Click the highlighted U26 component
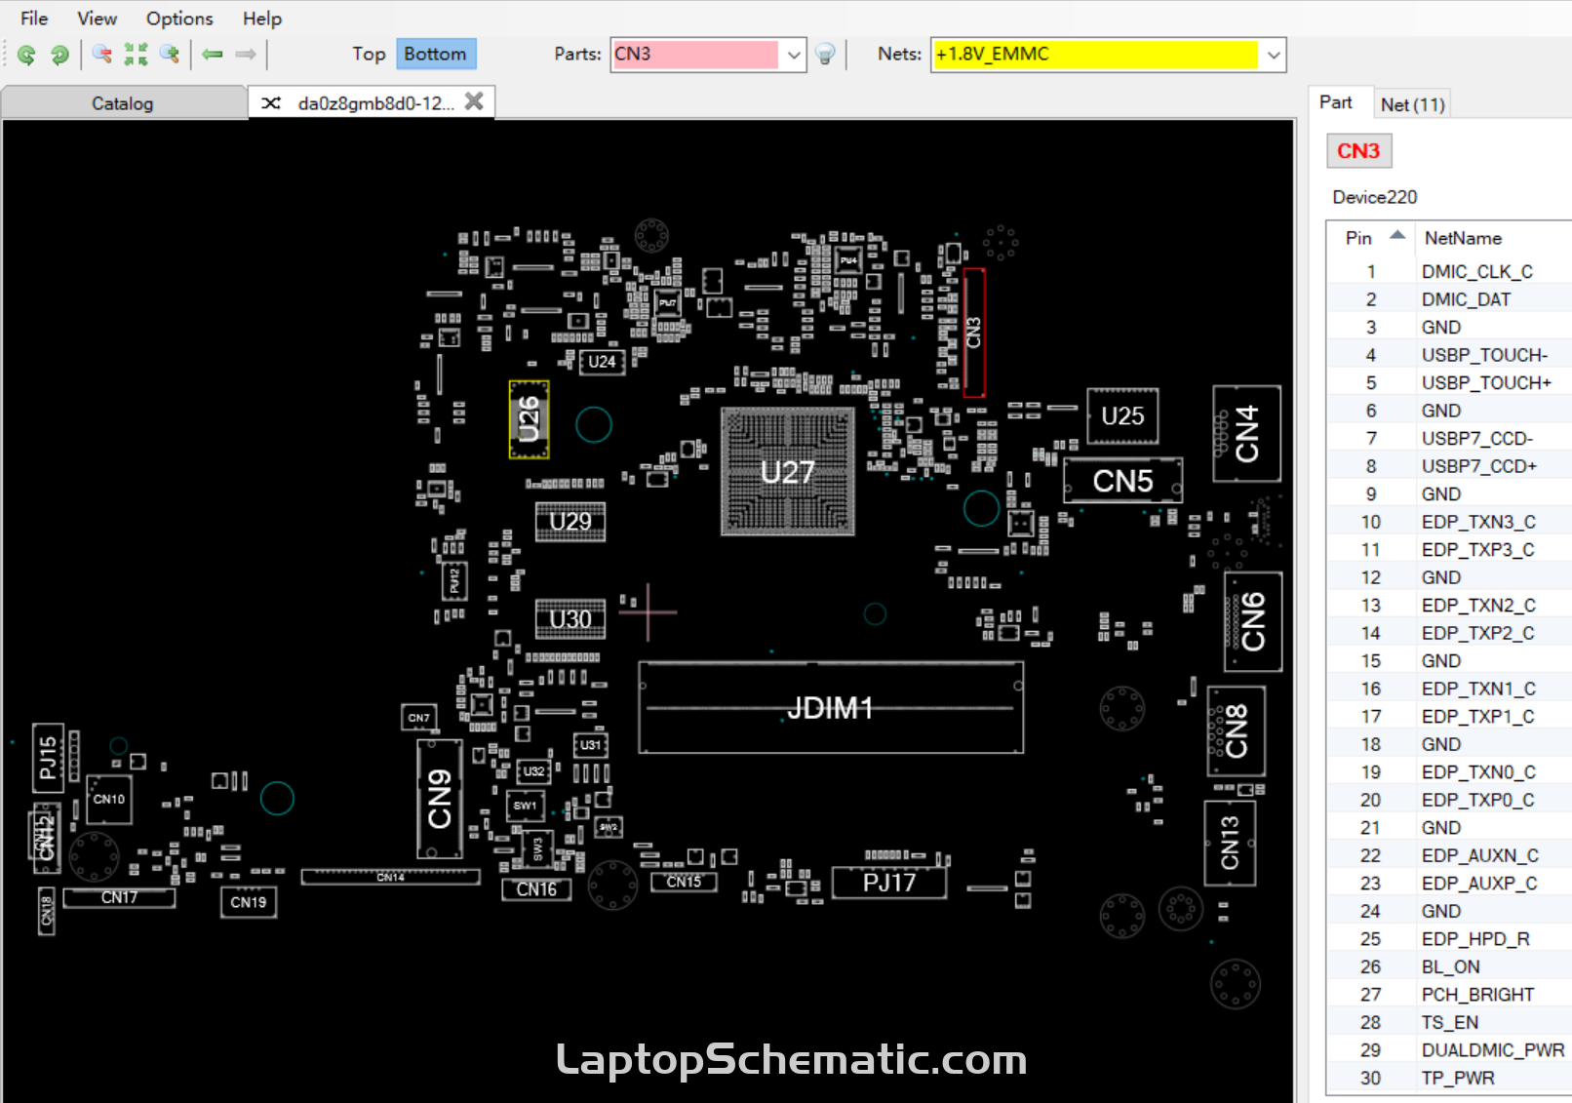1572x1103 pixels. (x=530, y=419)
